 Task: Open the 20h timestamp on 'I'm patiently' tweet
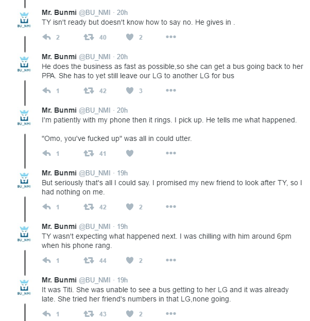(x=123, y=110)
